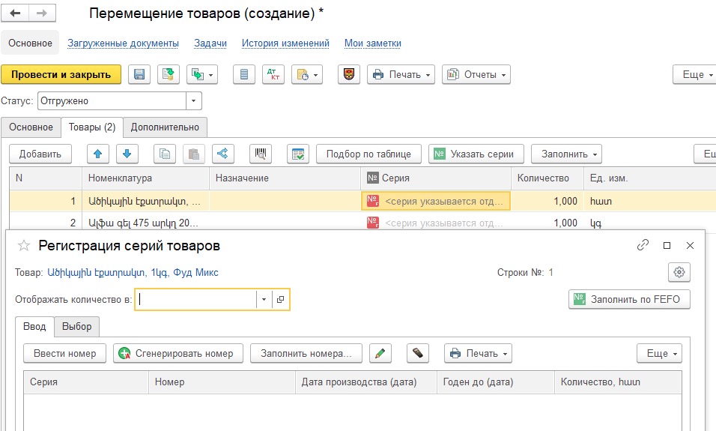
Task: Switch to the Выбор tab
Action: (76, 326)
